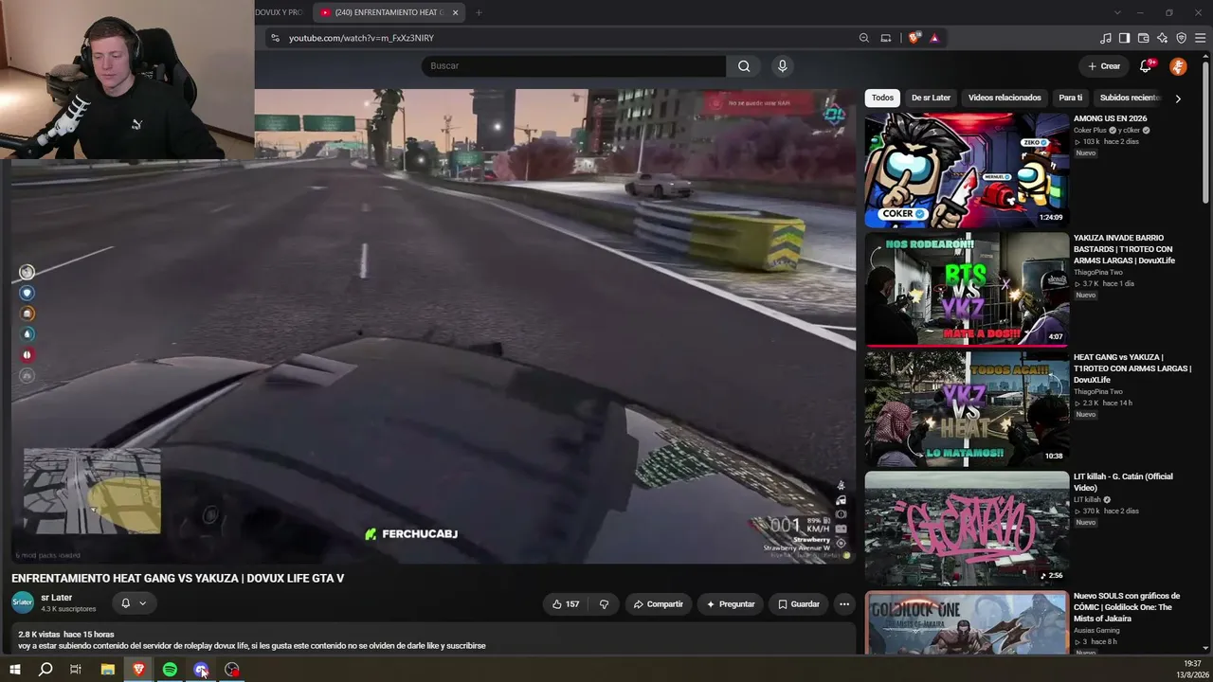Open Spotify from the taskbar
The height and width of the screenshot is (682, 1213).
tap(170, 670)
